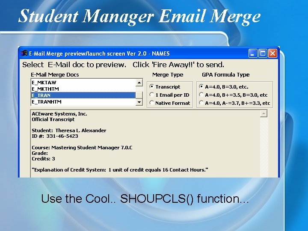This screenshot has height=231, width=308.
Task: Select the highlighted E_TRAN document
Action: [83, 95]
